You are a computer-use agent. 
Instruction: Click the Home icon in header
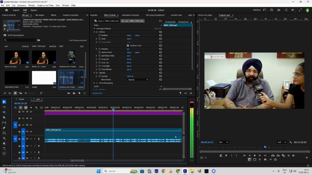(x=6, y=10)
